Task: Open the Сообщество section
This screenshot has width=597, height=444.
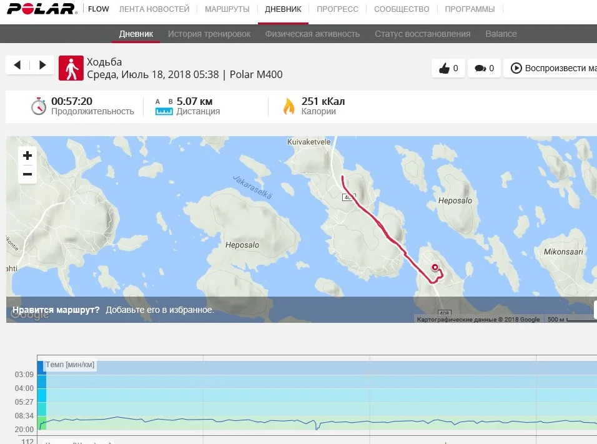Action: click(x=402, y=9)
